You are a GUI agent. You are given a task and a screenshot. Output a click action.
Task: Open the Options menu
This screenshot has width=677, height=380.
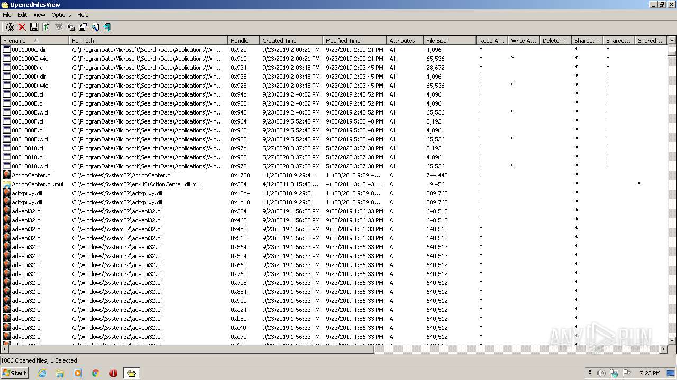pyautogui.click(x=61, y=15)
